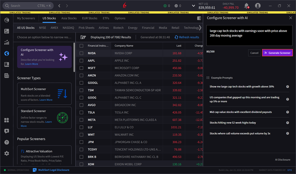The width and height of the screenshot is (296, 174).
Task: Click the filter icon beside results count
Action: [x=83, y=37]
